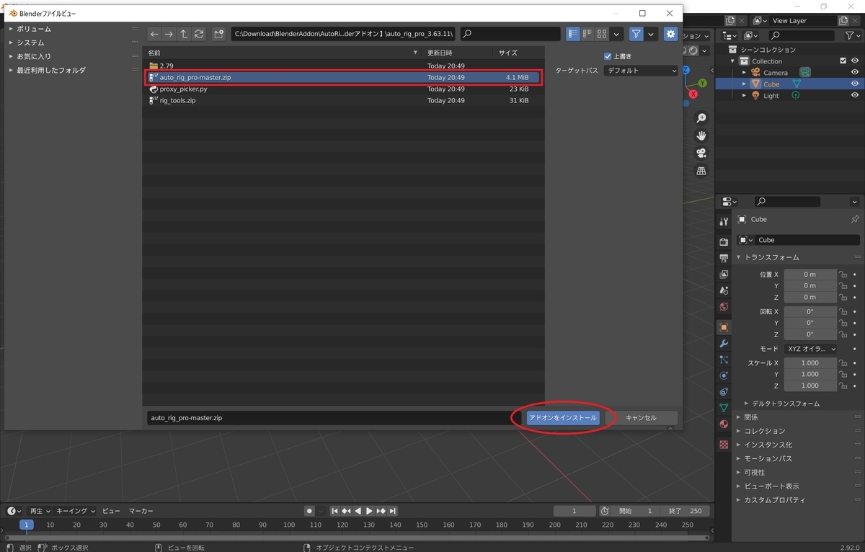The height and width of the screenshot is (552, 865).
Task: Open the Particle properties tab
Action: point(724,360)
